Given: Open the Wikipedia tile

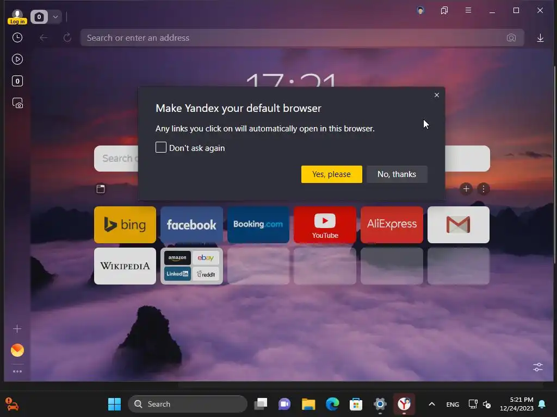Looking at the screenshot, I should coord(125,266).
